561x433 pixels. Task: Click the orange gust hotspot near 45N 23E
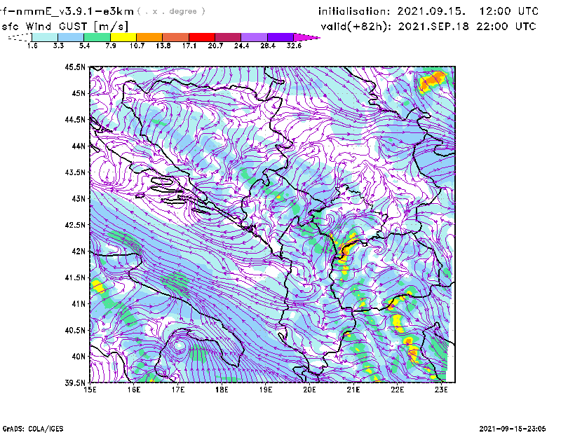(432, 81)
